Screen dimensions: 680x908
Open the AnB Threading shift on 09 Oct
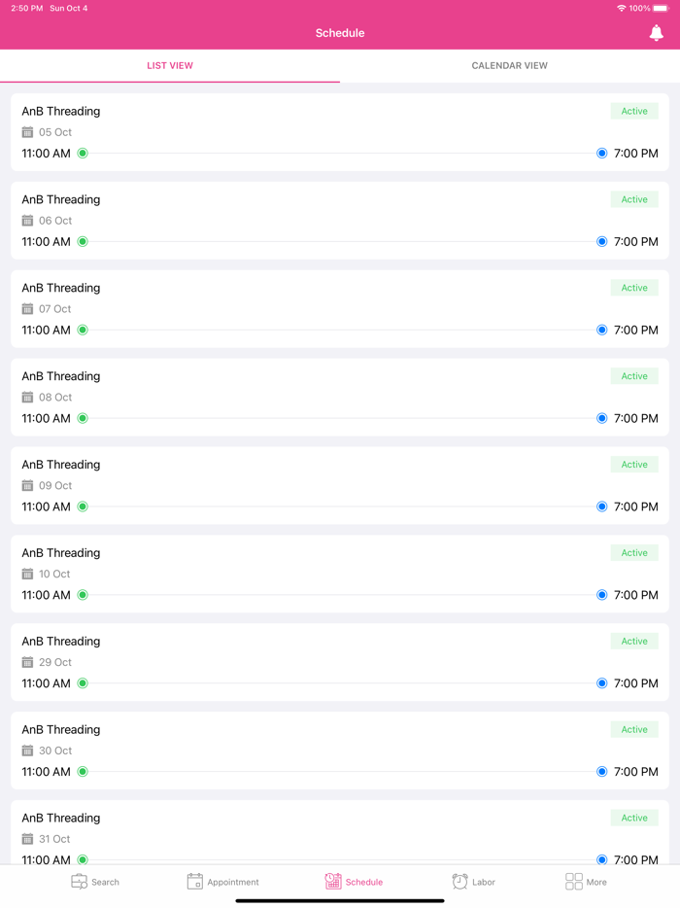[61, 465]
